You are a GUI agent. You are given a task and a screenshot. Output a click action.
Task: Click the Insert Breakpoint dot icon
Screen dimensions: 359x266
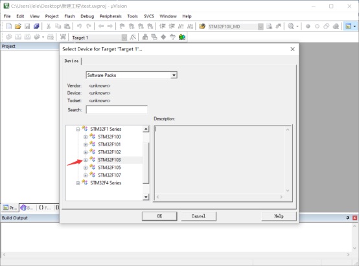tap(308, 27)
